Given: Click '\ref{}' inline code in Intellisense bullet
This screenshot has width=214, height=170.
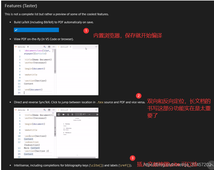Looking at the screenshot, I should tap(125, 165).
